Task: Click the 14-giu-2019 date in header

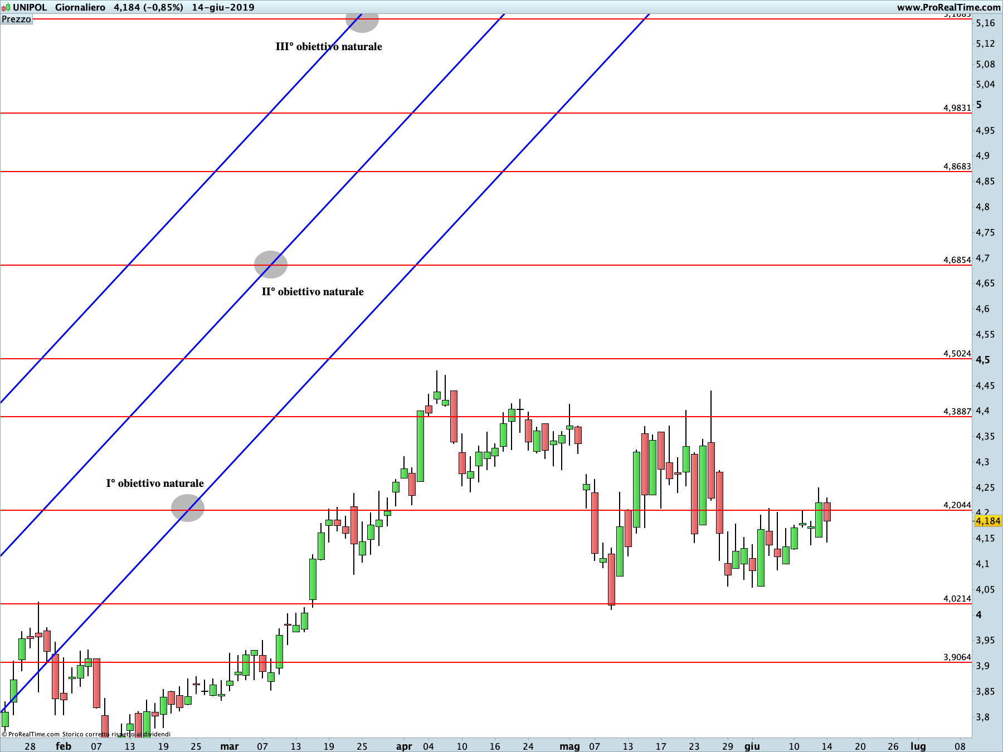Action: click(223, 7)
